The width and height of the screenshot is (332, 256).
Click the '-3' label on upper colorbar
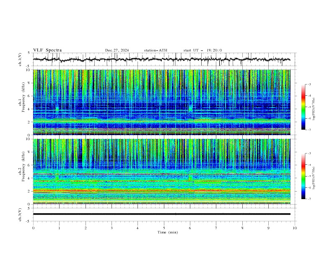[309, 84]
